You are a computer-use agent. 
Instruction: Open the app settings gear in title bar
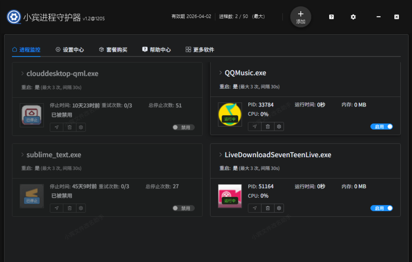[x=353, y=17]
